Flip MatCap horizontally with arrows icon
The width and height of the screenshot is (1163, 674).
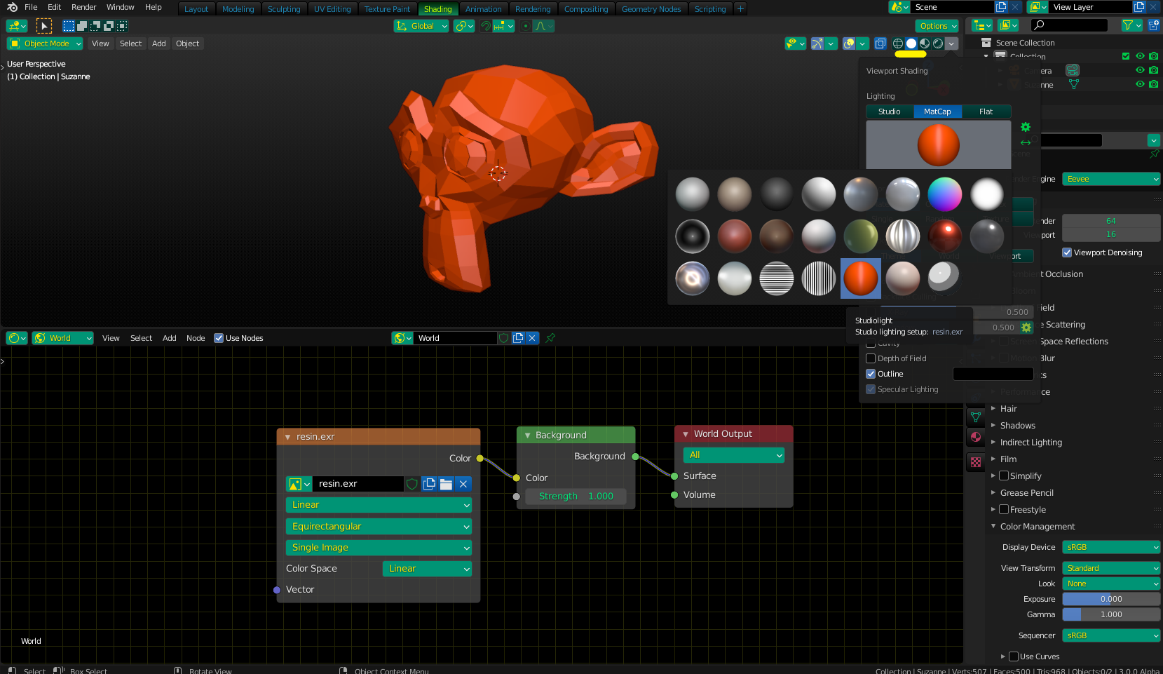1026,142
